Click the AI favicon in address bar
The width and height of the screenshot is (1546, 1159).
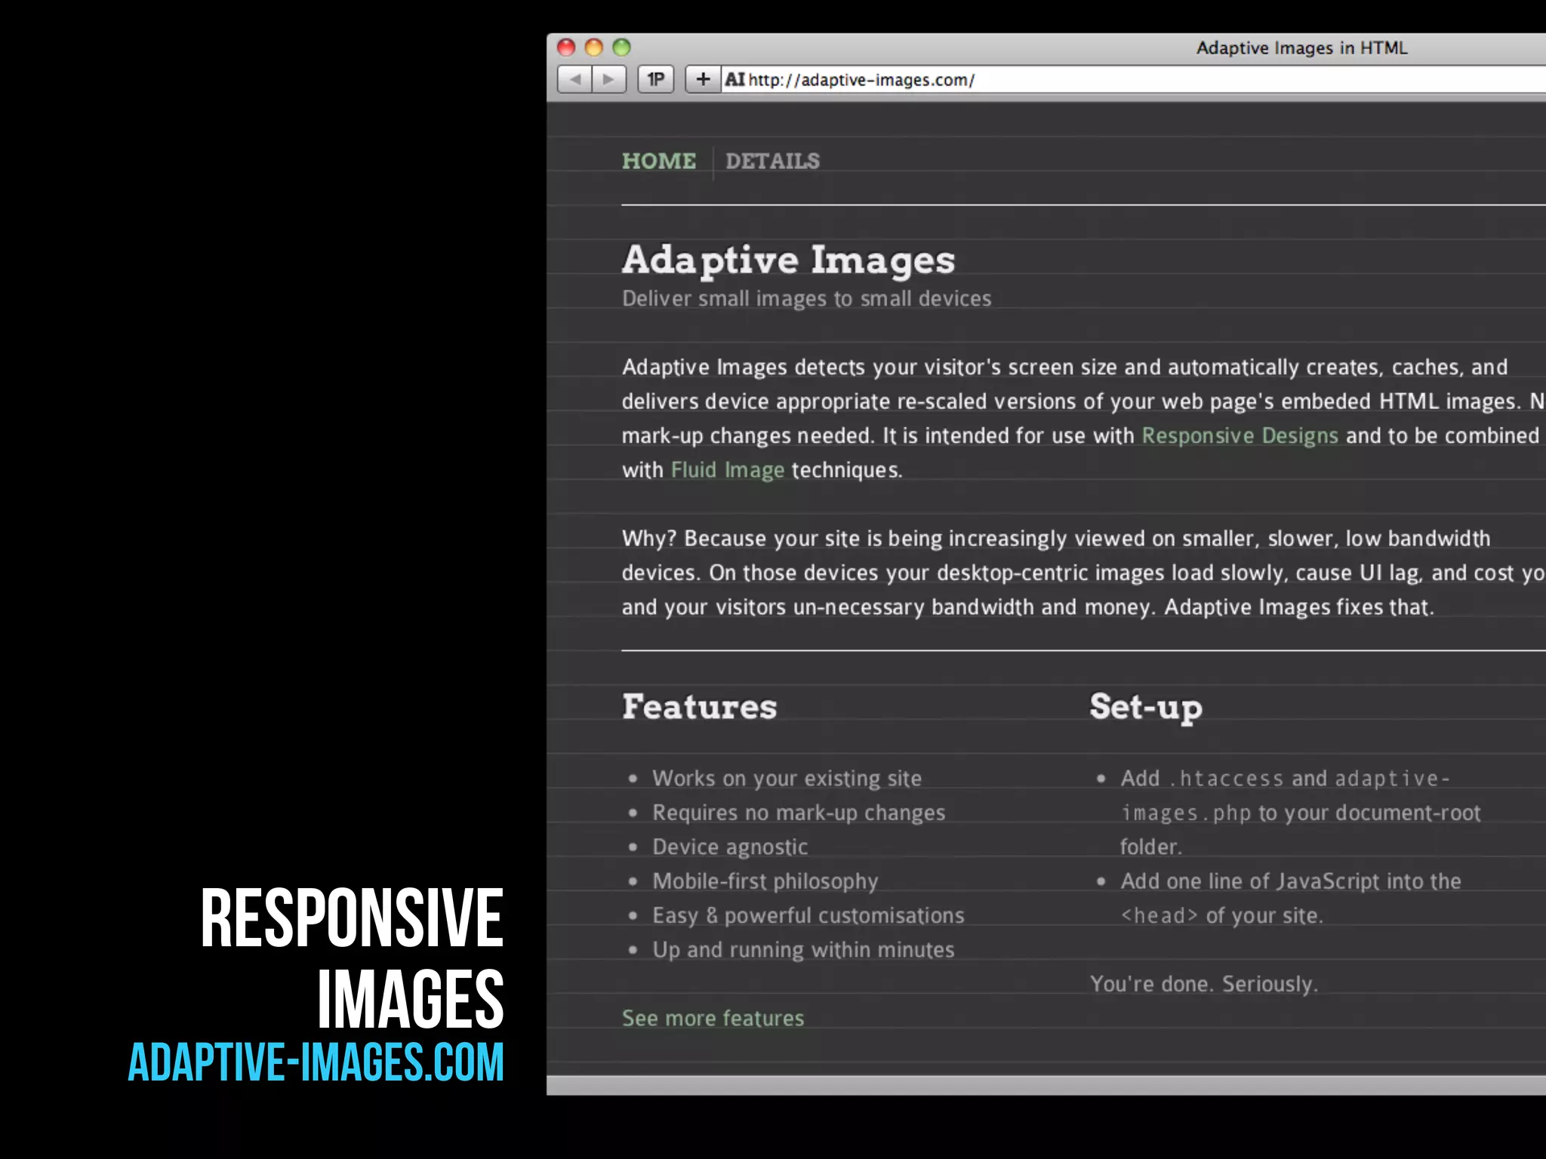(735, 79)
